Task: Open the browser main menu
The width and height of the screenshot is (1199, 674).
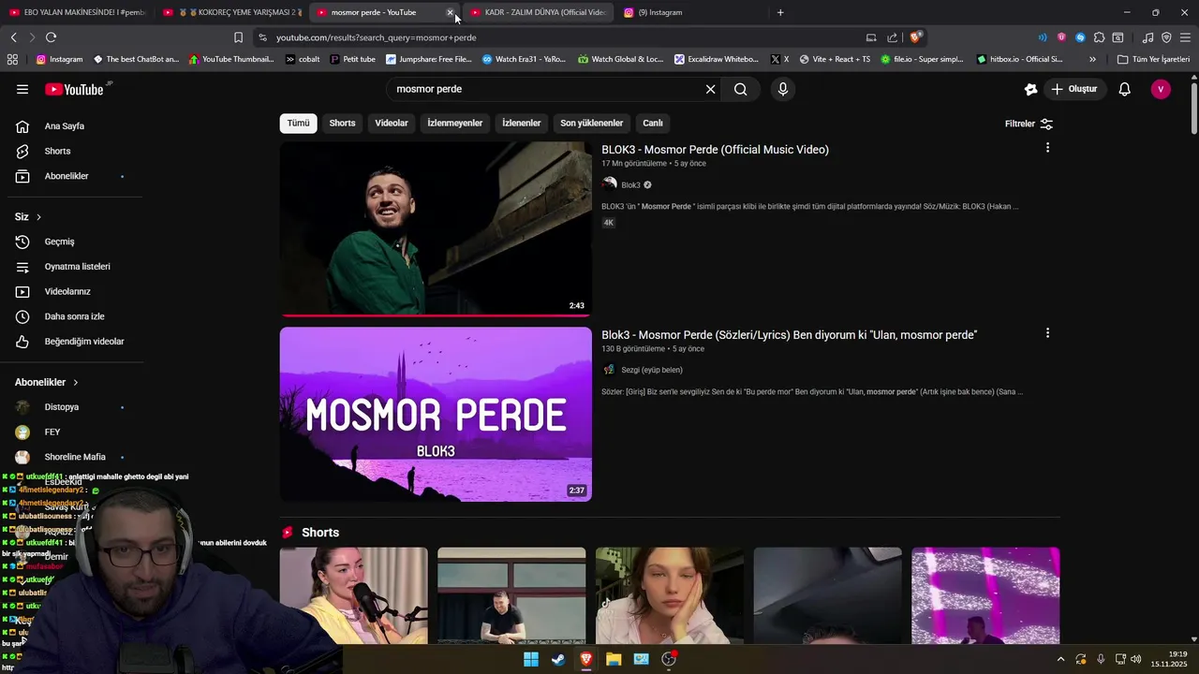Action: 1185,37
